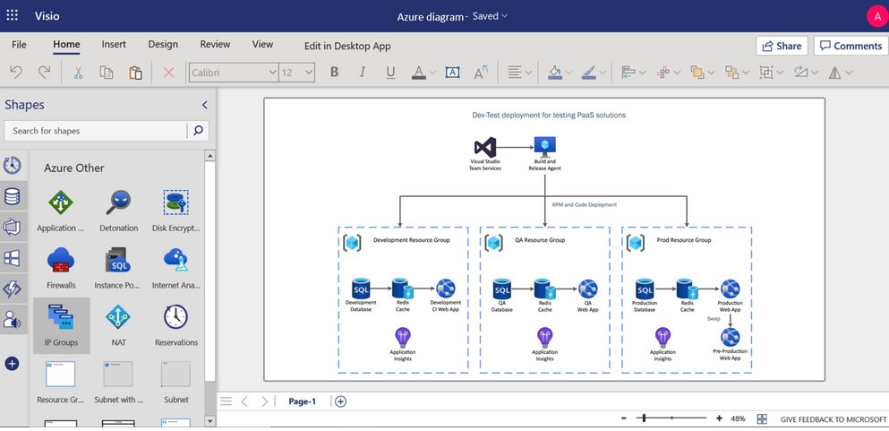Select the NAT shape
889x431 pixels.
[118, 325]
